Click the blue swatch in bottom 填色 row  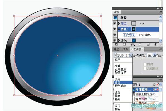click(134, 40)
